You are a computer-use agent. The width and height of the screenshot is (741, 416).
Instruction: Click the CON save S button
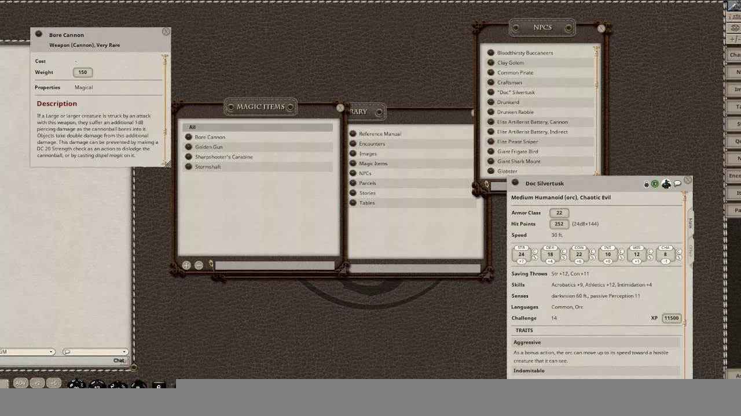tap(593, 258)
